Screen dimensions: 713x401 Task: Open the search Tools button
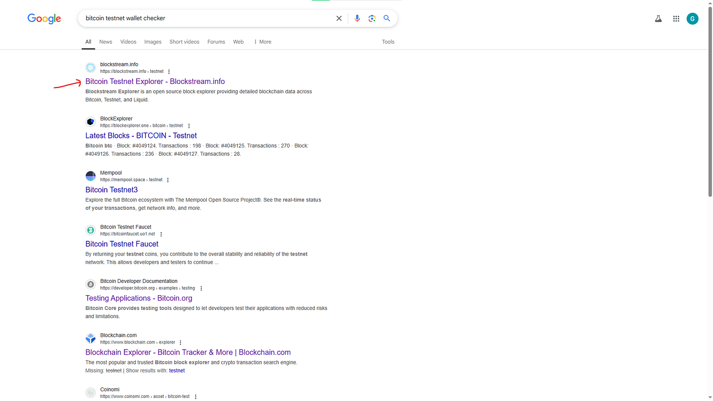pyautogui.click(x=388, y=42)
